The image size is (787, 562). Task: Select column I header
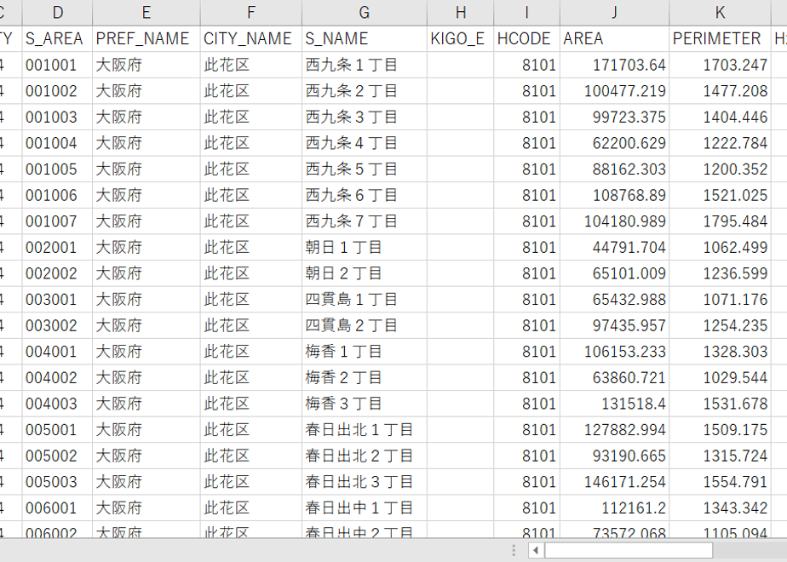tap(526, 13)
